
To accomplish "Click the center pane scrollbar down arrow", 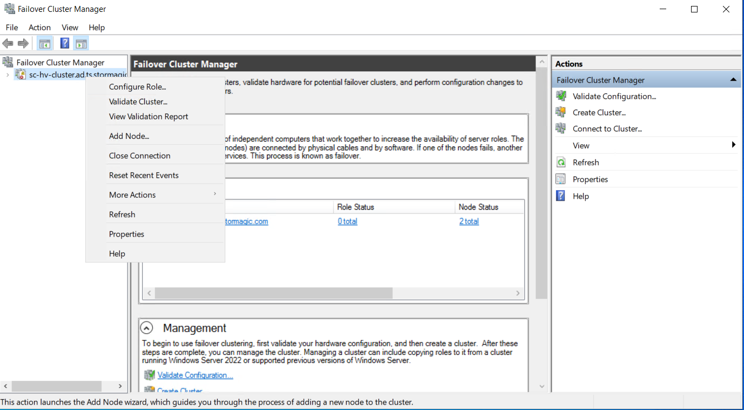I will [542, 387].
